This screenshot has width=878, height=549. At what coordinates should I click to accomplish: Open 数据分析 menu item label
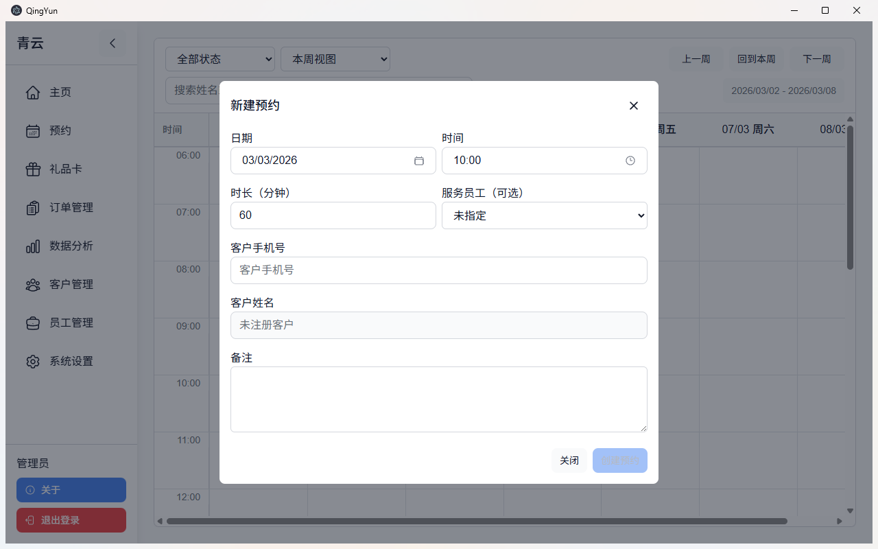[x=71, y=246]
